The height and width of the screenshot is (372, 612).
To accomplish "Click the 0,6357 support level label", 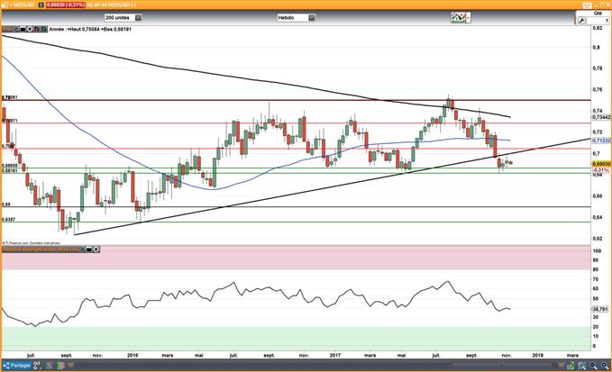I will tap(9, 220).
